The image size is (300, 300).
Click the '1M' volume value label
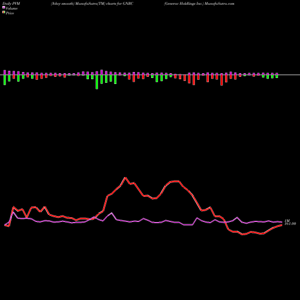287,221
